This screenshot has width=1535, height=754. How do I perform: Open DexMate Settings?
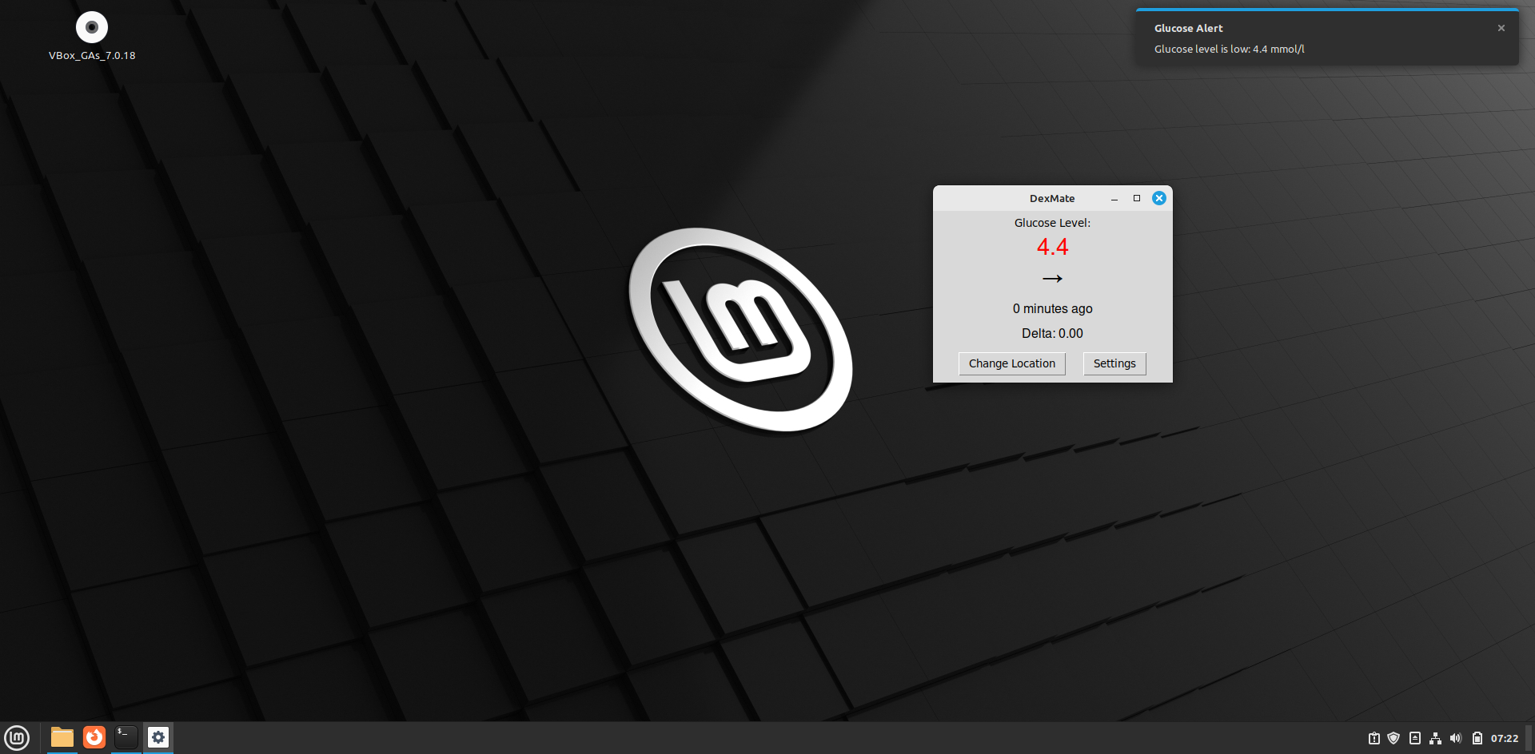(1114, 363)
